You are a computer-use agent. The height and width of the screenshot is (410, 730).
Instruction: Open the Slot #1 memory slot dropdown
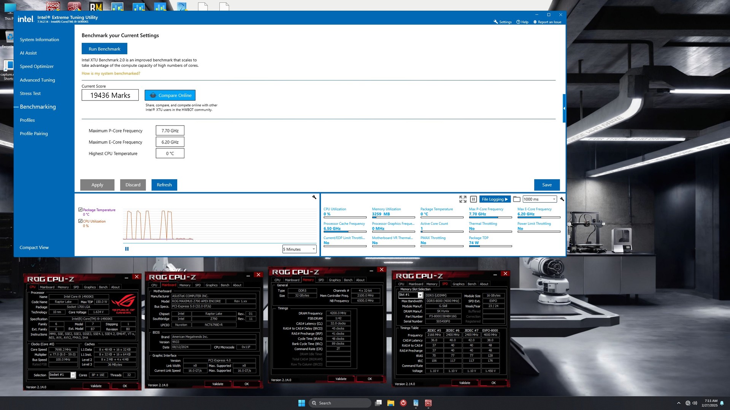[410, 295]
